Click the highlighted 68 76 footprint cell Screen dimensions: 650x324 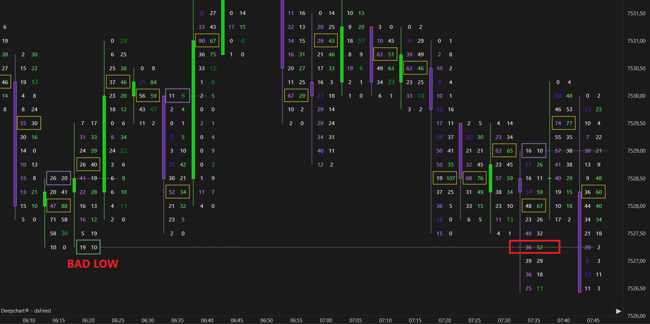click(x=475, y=178)
